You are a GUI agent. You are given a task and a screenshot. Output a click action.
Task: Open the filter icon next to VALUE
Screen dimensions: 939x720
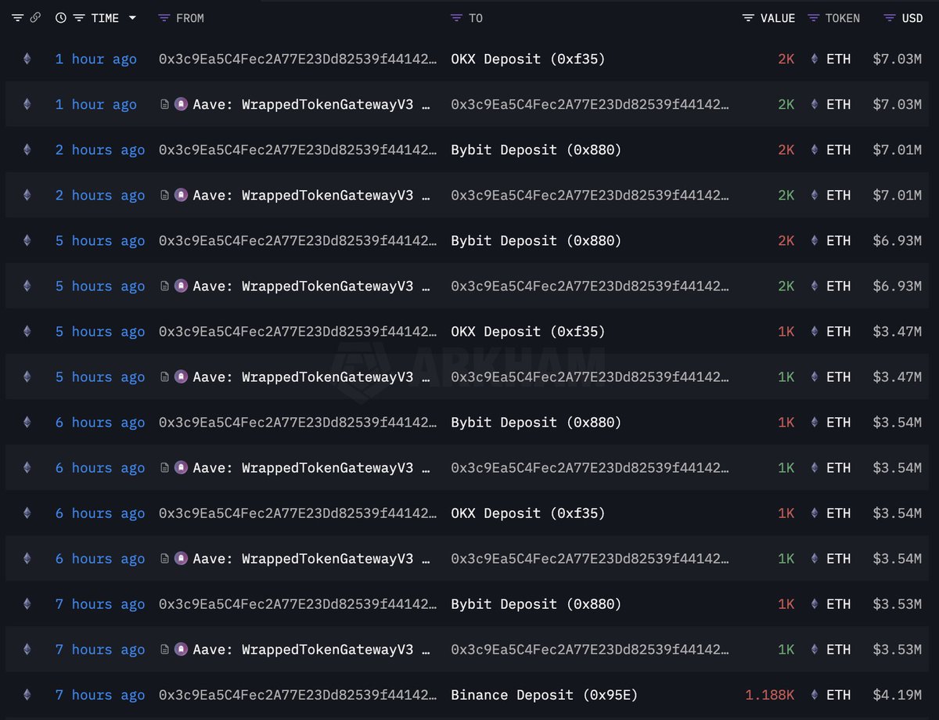point(749,18)
